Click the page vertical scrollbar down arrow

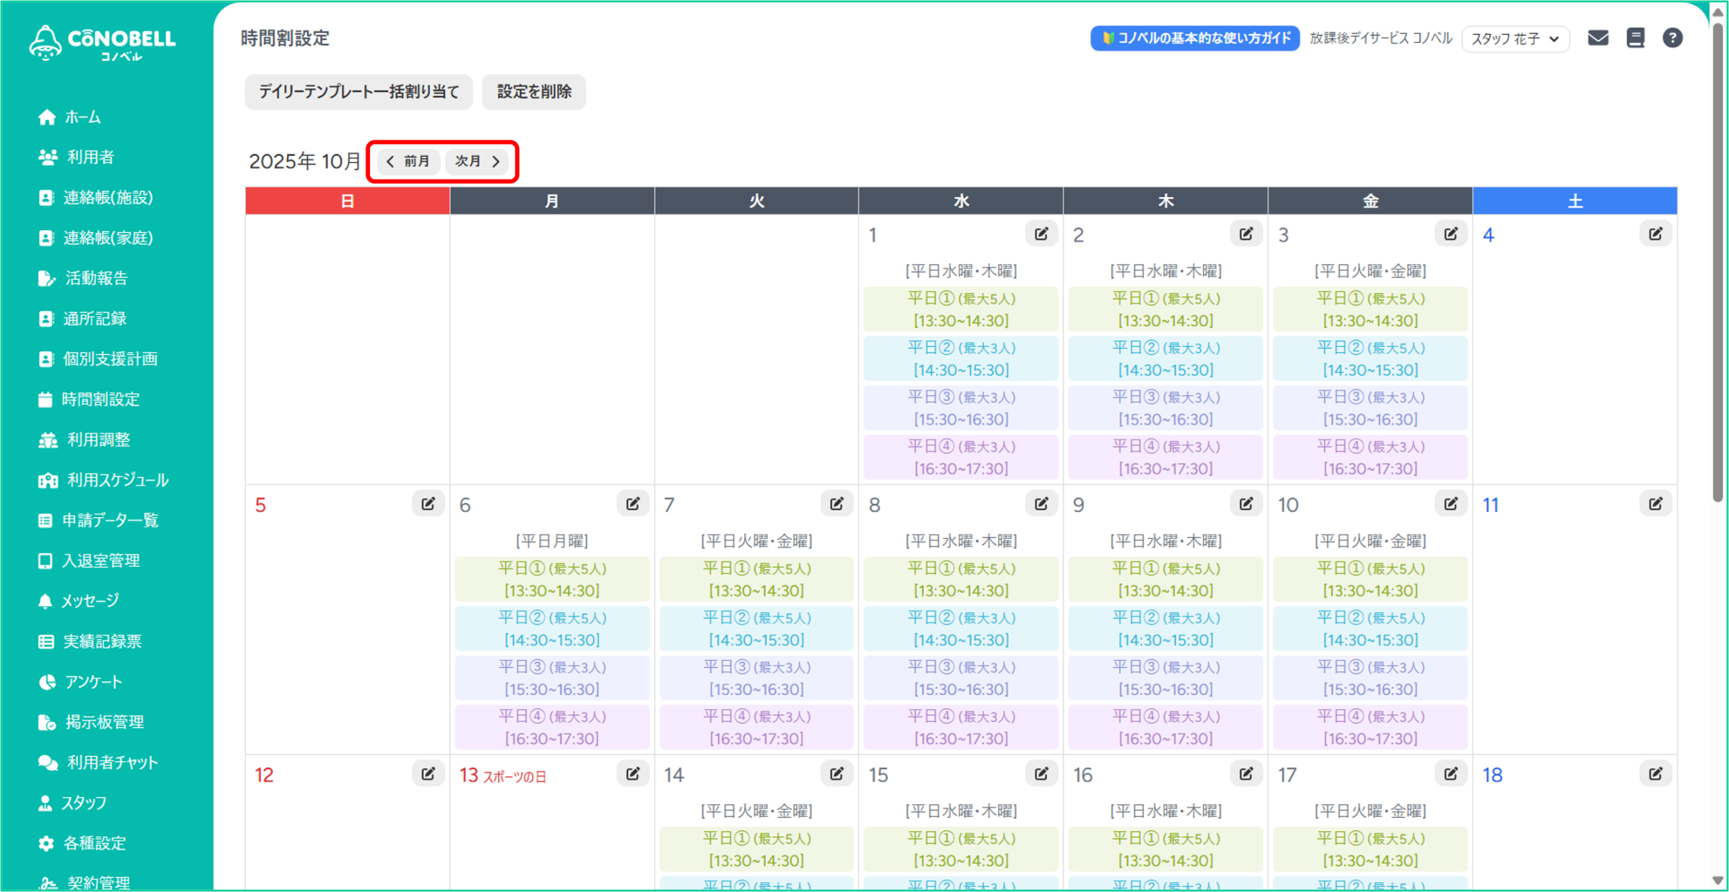[x=1718, y=881]
